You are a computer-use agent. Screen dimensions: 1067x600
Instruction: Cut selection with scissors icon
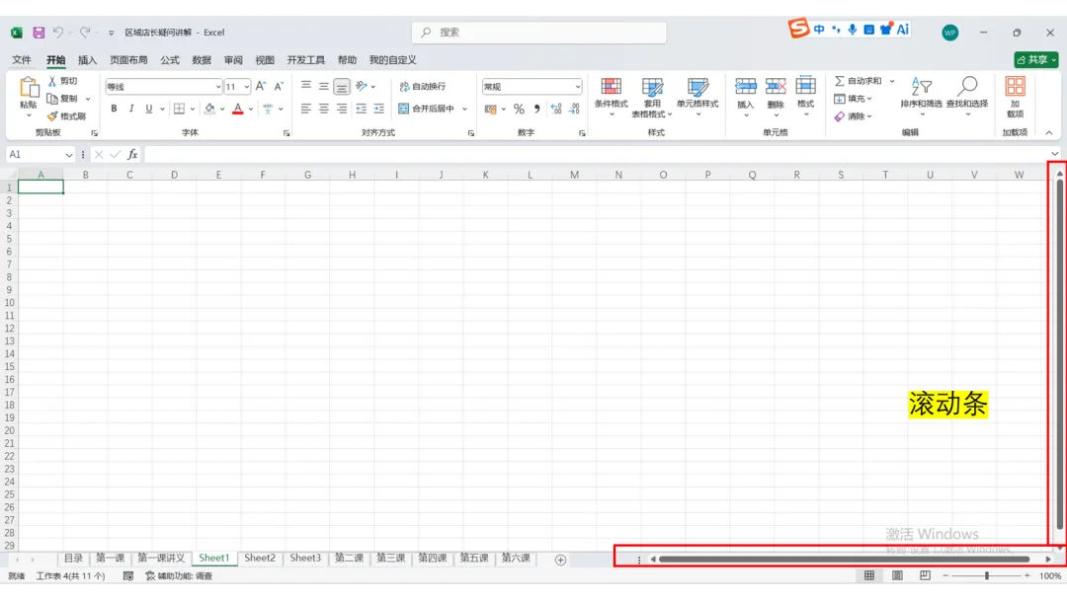[x=52, y=81]
